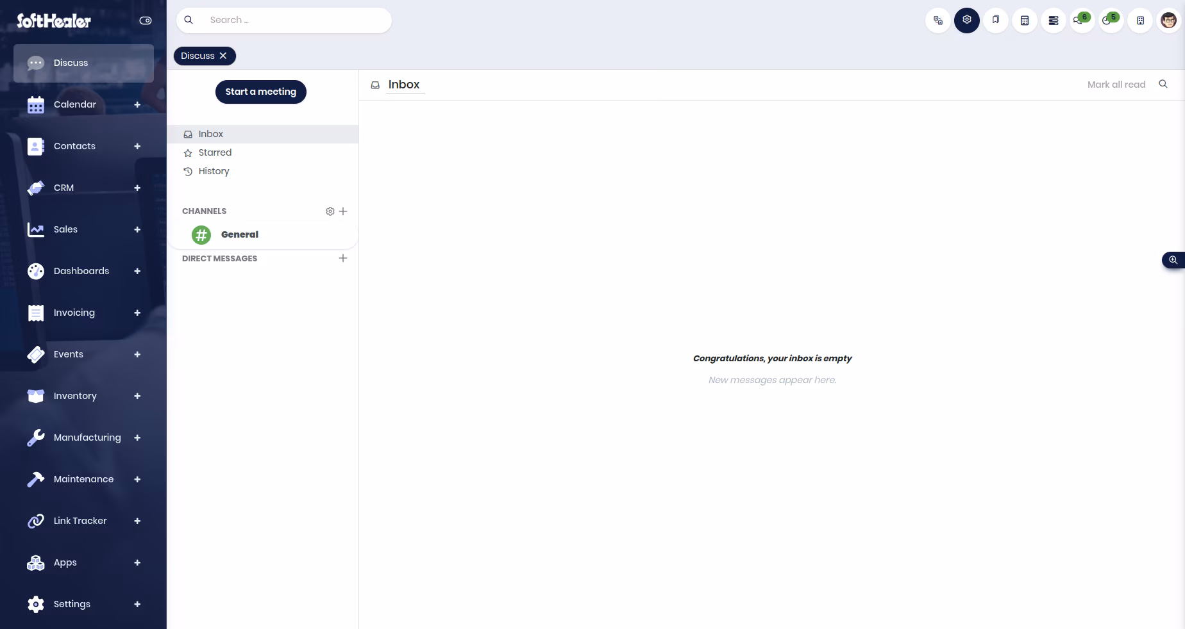Expand the Calendar plus button
The height and width of the screenshot is (629, 1185).
pos(137,104)
